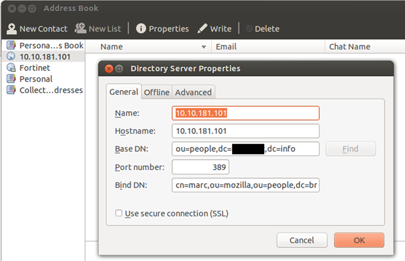Click the Write pencil icon
405x261 pixels.
202,29
